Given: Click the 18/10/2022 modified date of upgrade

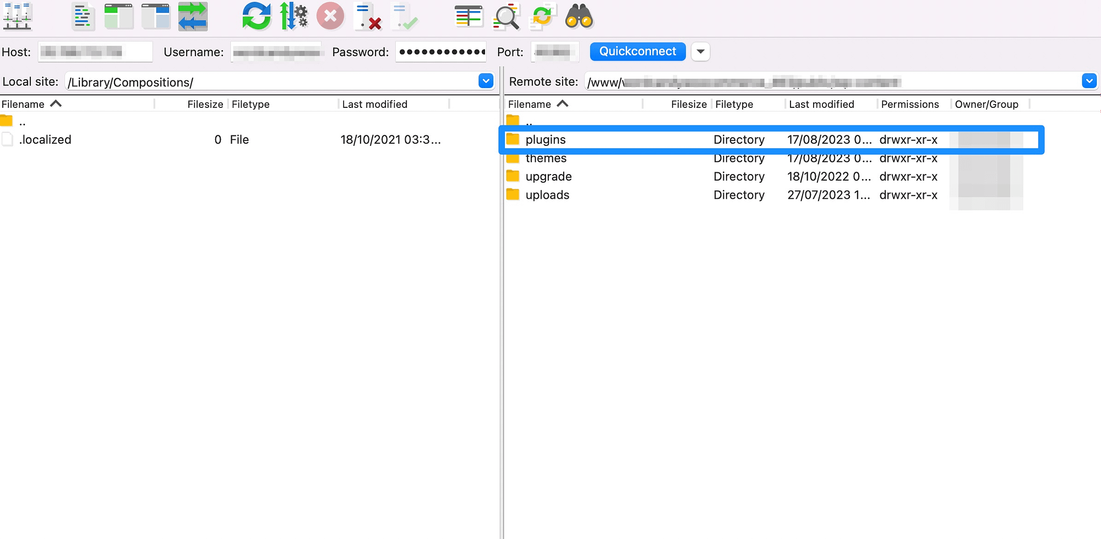Looking at the screenshot, I should click(829, 177).
